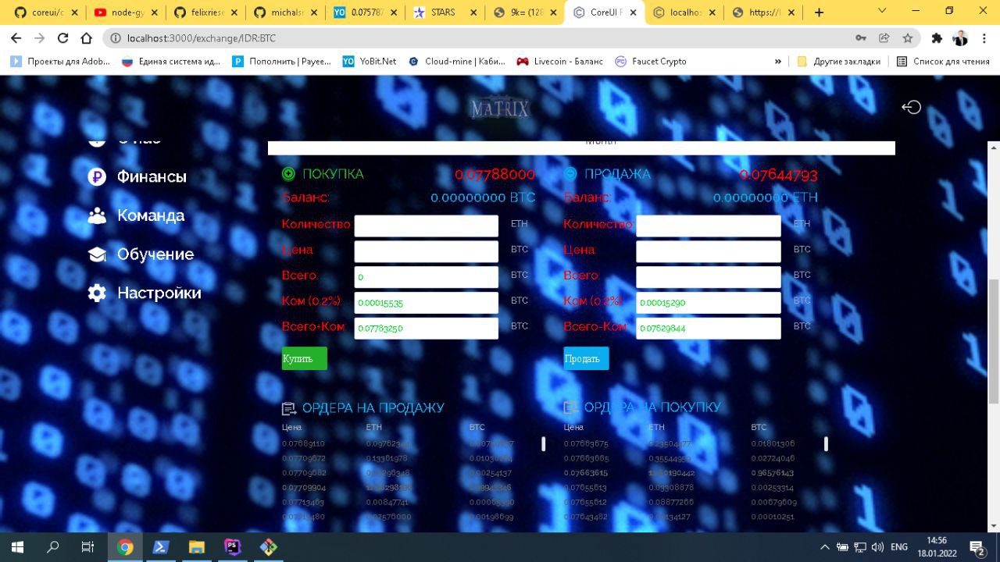This screenshot has width=1000, height=562.
Task: Bookmark this page with star icon
Action: (x=908, y=38)
